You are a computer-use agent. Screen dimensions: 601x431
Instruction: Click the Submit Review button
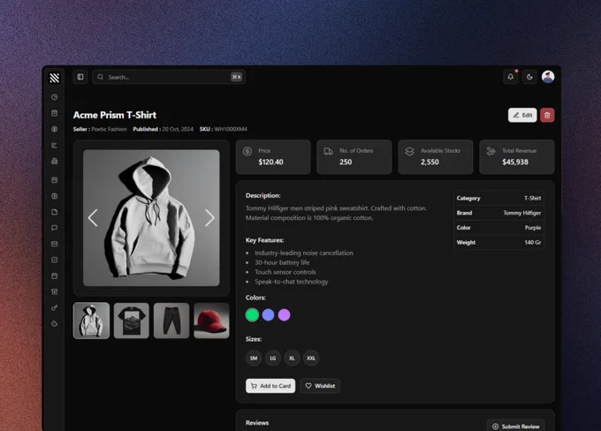pyautogui.click(x=516, y=426)
